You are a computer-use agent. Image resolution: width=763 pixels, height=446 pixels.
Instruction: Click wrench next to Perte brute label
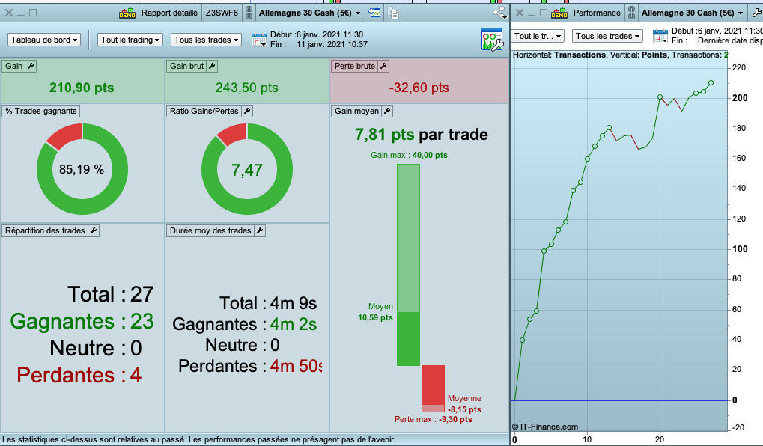coord(383,66)
